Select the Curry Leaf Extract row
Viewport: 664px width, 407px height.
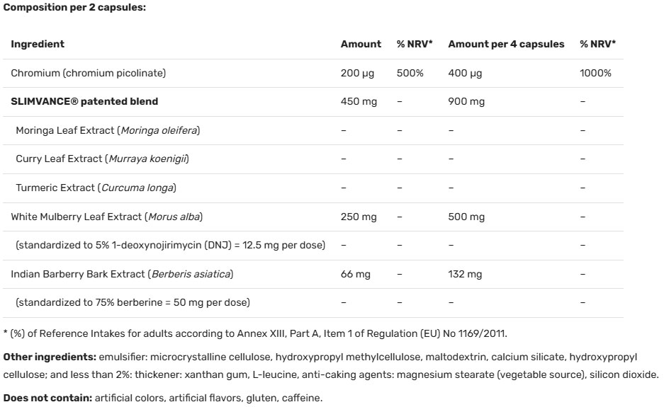point(102,159)
